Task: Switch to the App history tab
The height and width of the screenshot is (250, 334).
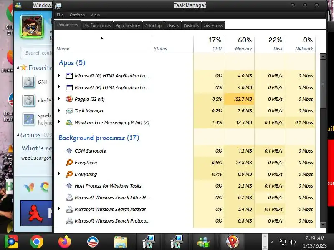Action: (128, 25)
